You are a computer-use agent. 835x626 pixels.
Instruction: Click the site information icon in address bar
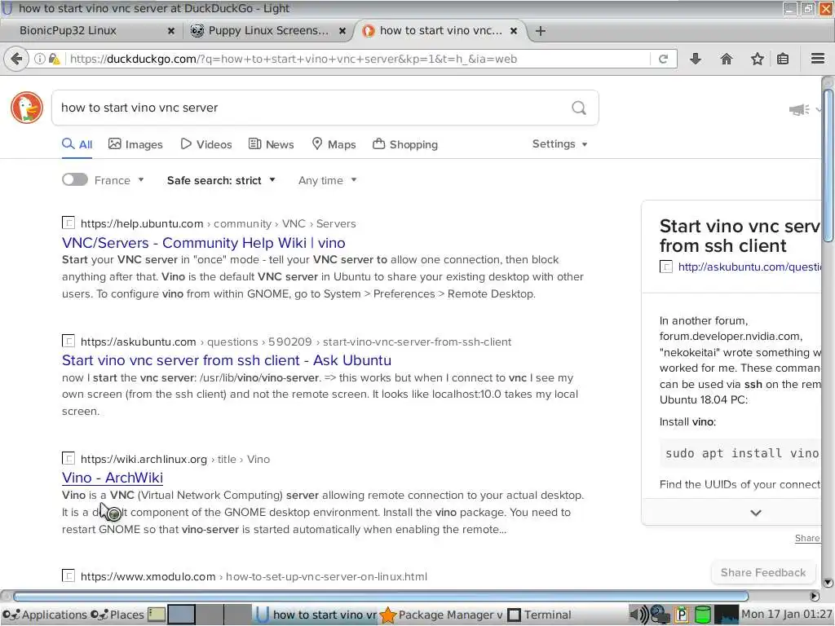click(39, 59)
